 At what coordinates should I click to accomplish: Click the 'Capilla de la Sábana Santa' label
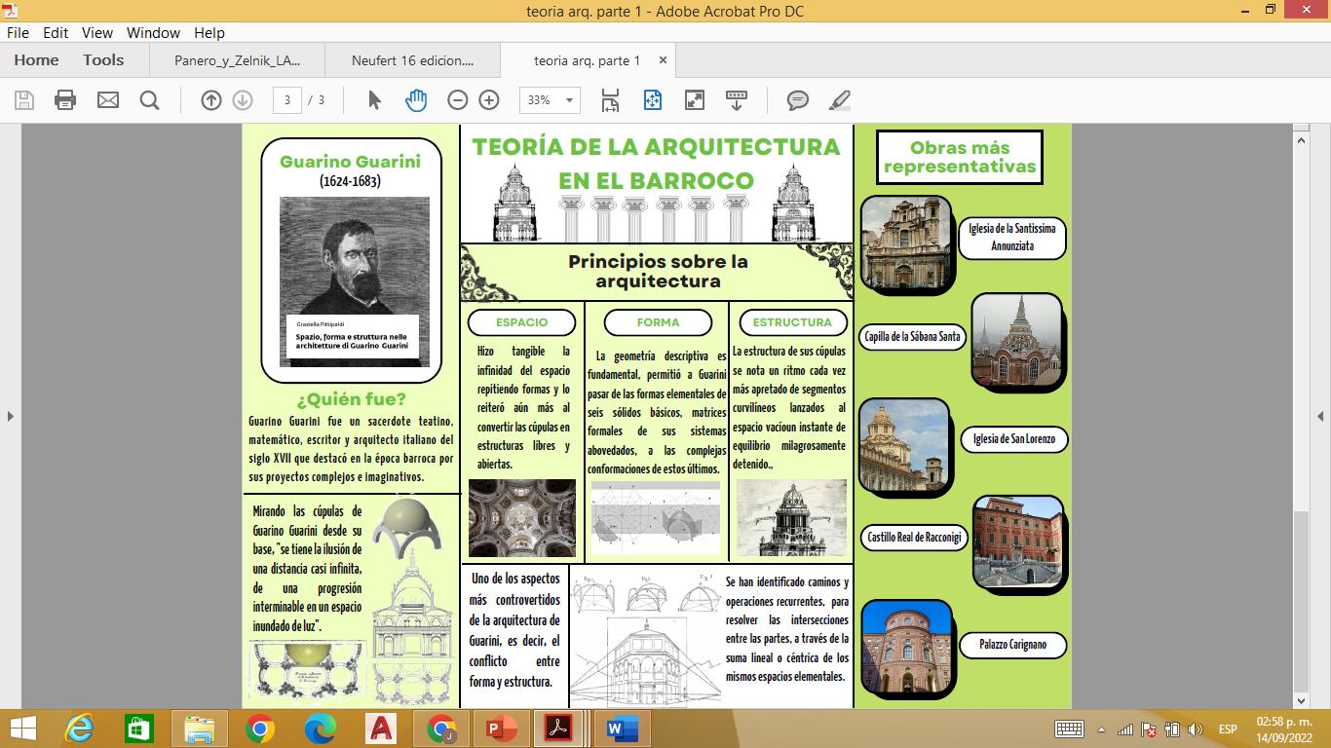[x=913, y=337]
